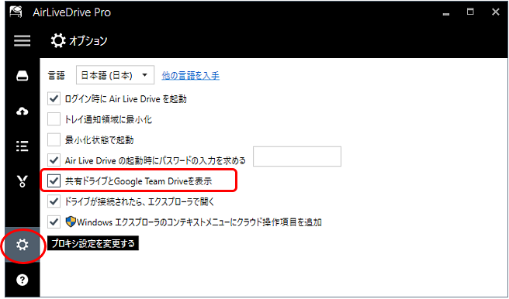Image resolution: width=509 pixels, height=299 pixels.
Task: Open the list view sidebar icon
Action: [x=22, y=146]
